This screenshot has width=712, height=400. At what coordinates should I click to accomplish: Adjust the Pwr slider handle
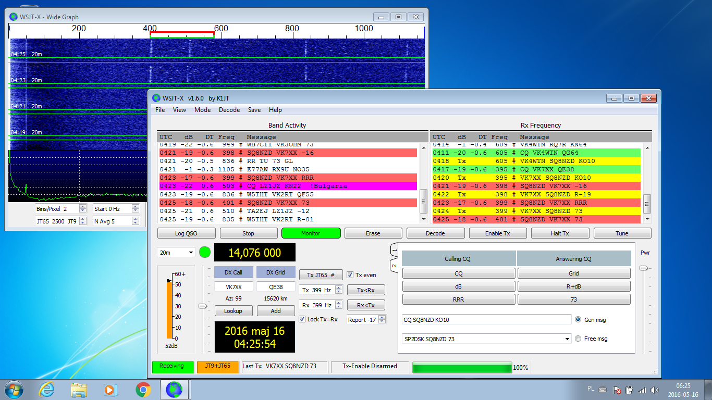pos(644,268)
